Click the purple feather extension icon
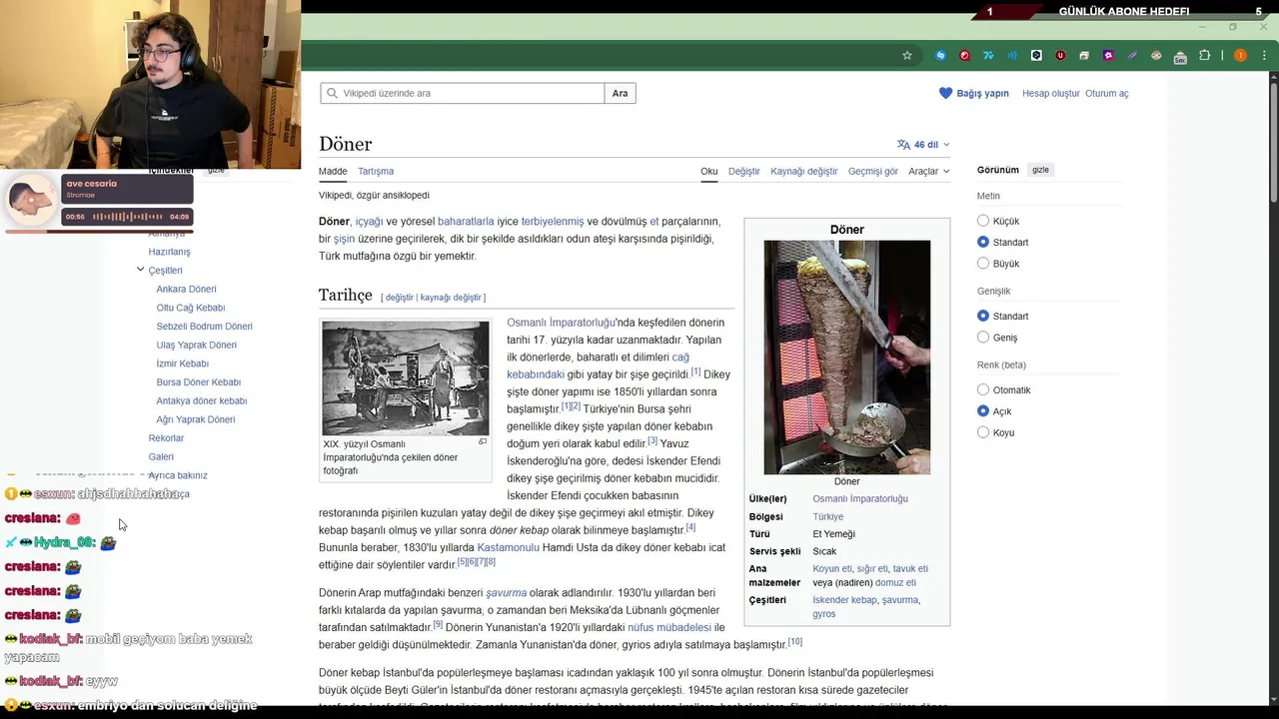 (1132, 55)
